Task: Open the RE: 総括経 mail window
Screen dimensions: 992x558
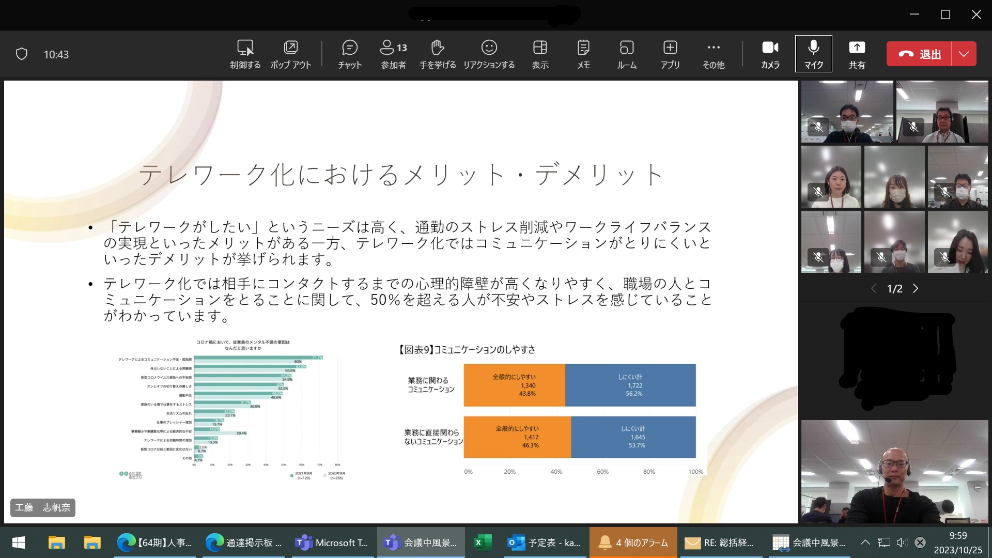Action: tap(721, 542)
